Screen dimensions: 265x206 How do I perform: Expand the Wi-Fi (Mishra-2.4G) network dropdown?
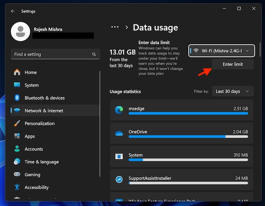click(222, 50)
